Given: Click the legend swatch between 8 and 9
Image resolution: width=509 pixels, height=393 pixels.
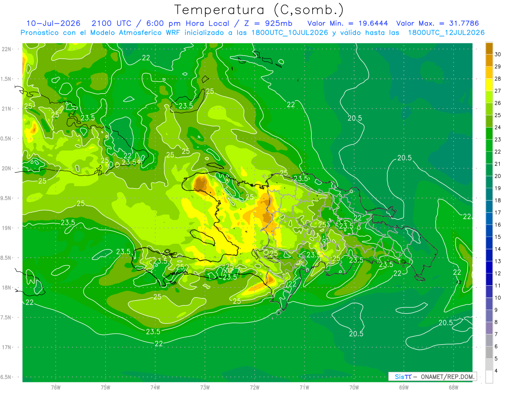Looking at the screenshot, I should [x=489, y=316].
